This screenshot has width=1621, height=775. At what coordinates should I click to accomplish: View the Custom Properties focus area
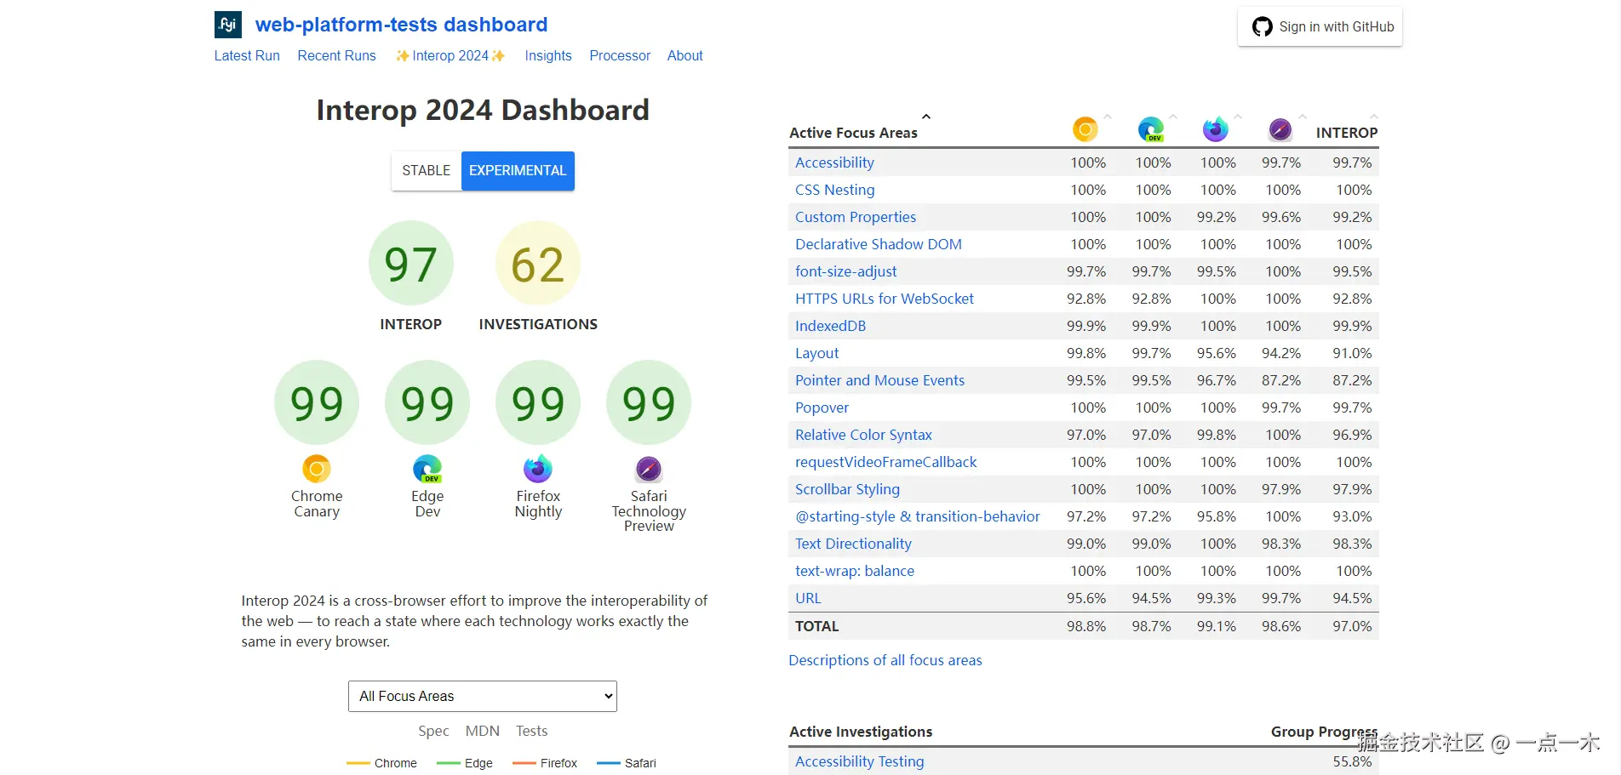click(x=856, y=217)
